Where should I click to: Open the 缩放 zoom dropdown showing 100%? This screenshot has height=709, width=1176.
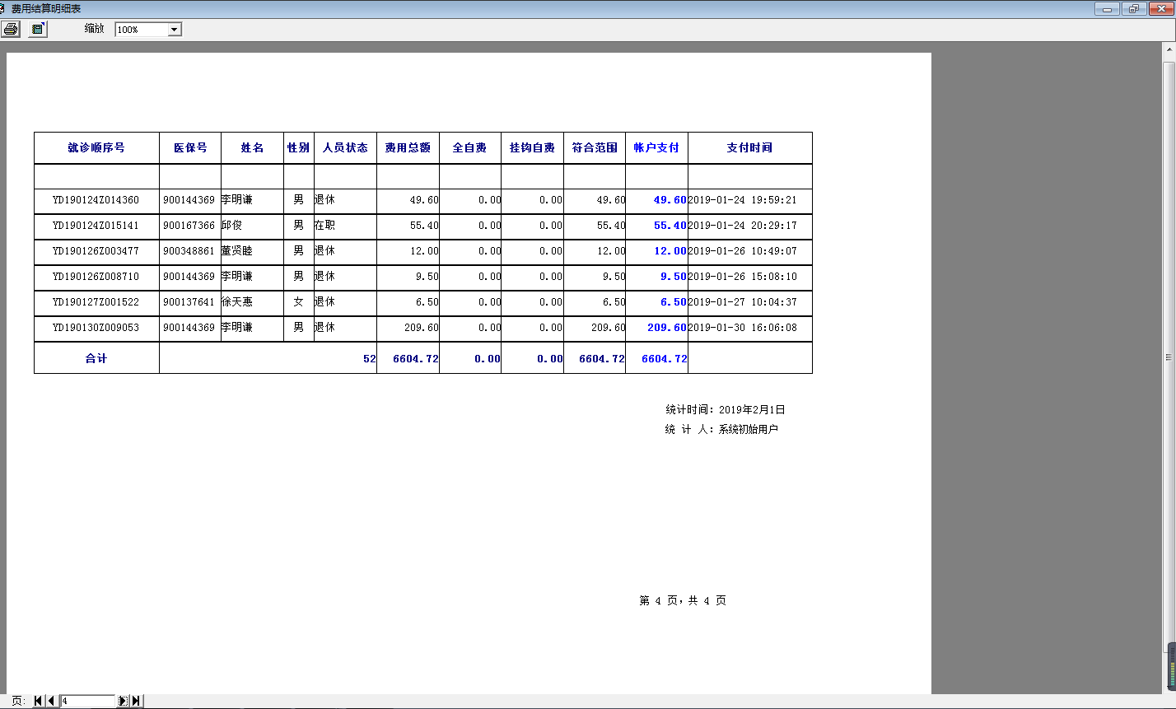(174, 30)
